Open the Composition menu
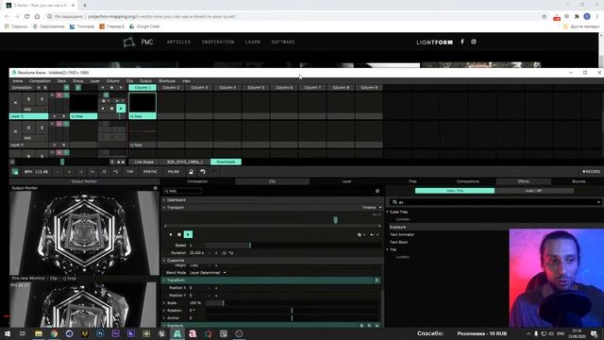Viewport: 604px width, 340px height. click(40, 81)
